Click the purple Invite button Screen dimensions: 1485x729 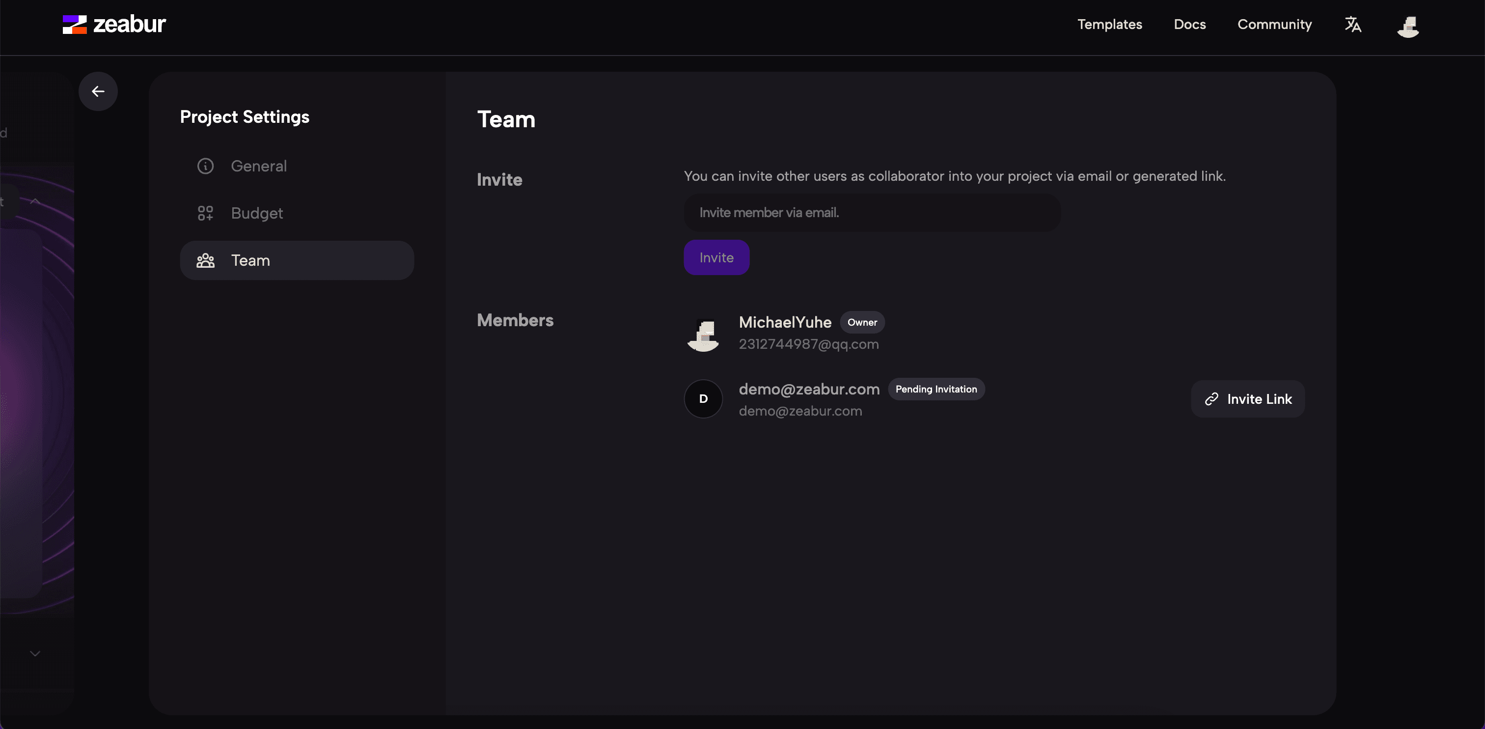[716, 257]
